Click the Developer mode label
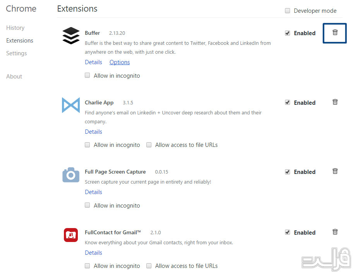357x276 pixels. (315, 11)
